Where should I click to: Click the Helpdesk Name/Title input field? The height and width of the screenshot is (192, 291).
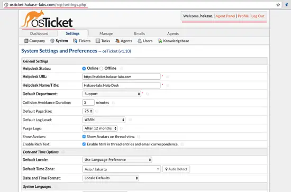pyautogui.click(x=121, y=85)
